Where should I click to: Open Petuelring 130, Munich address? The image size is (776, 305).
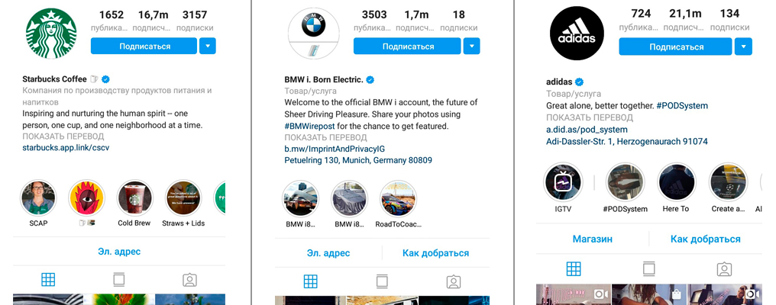tap(357, 160)
